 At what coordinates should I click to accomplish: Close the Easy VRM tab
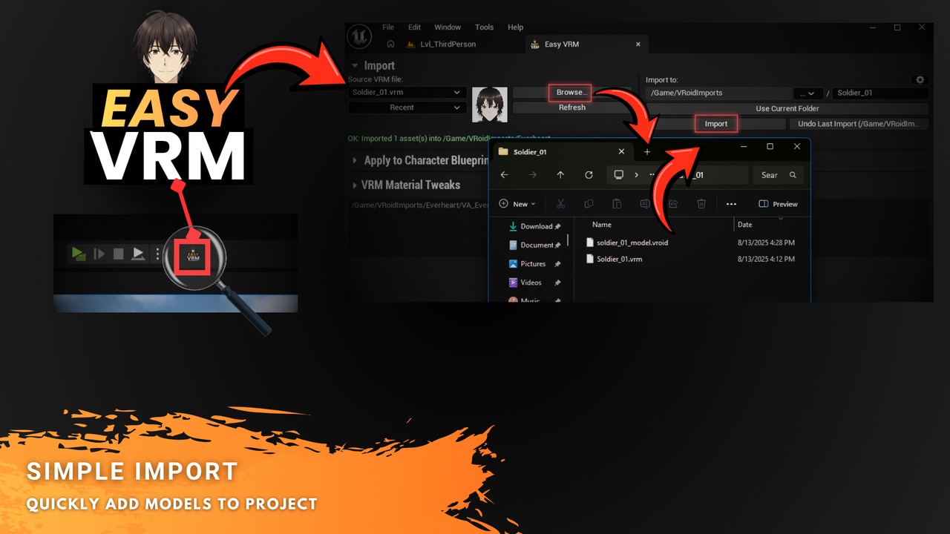click(x=638, y=44)
